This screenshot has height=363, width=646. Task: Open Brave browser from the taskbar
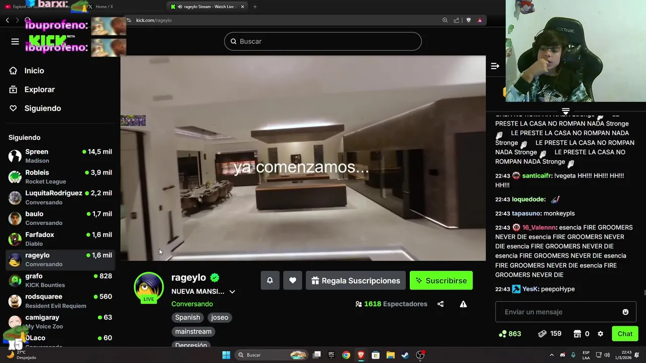(x=361, y=355)
